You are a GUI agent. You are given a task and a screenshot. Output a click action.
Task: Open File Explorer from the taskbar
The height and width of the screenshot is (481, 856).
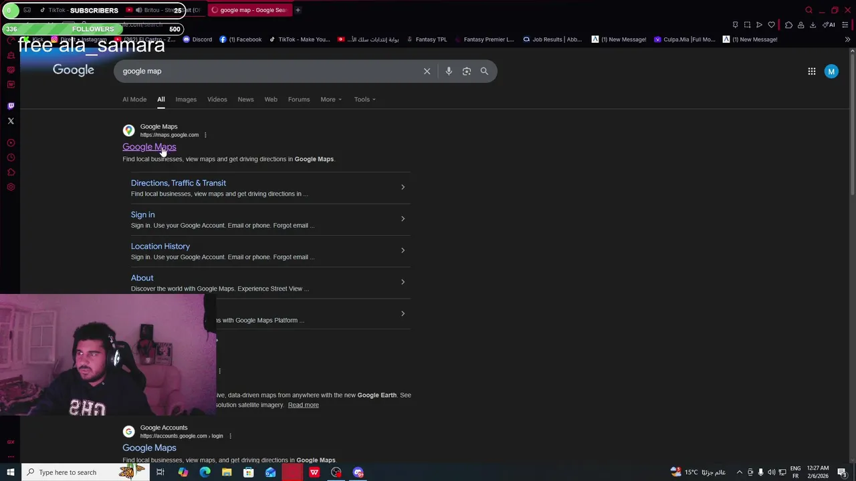tap(227, 472)
